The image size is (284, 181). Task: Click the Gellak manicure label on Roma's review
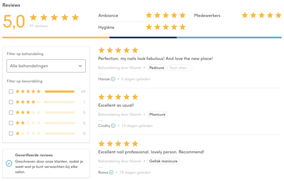163,161
